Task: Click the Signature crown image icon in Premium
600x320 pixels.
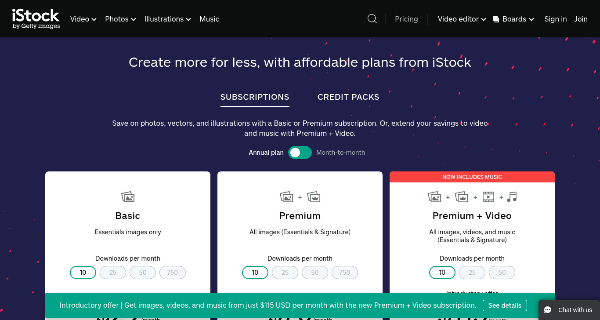Action: (x=314, y=196)
